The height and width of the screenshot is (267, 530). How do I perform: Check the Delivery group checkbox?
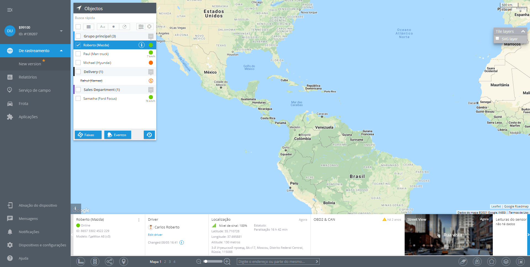pyautogui.click(x=78, y=72)
